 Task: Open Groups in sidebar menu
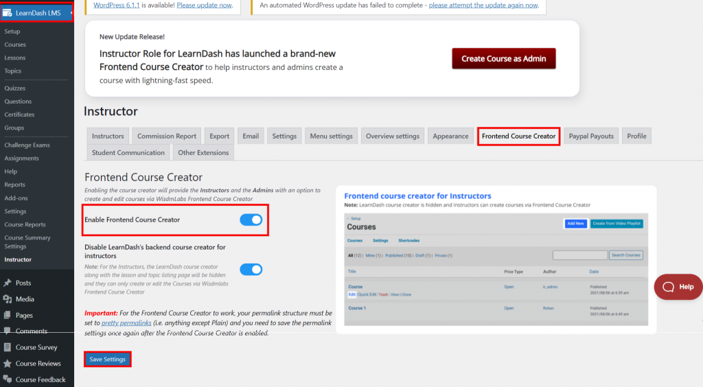(14, 128)
